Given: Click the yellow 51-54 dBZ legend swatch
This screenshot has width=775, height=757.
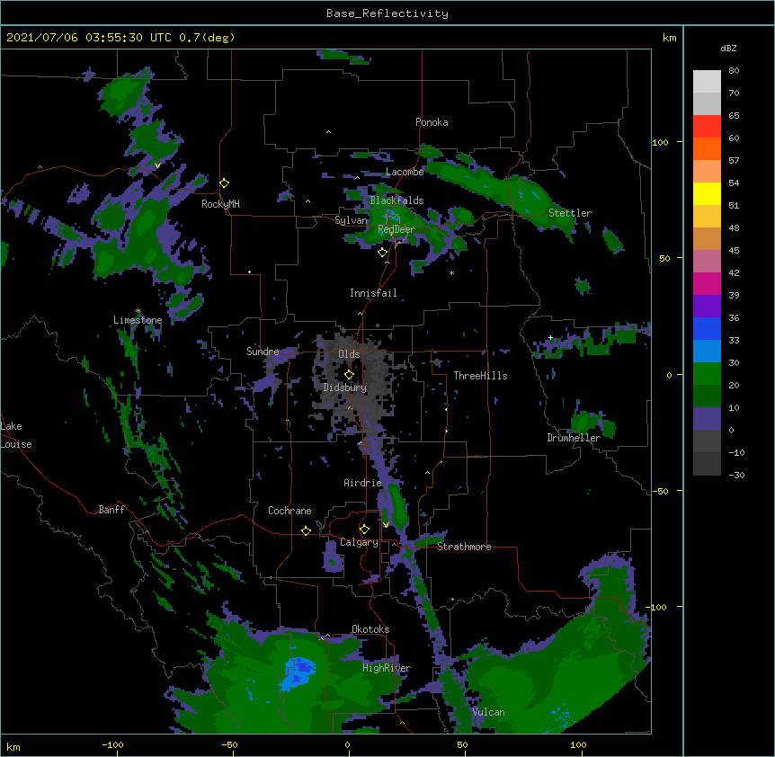Looking at the screenshot, I should tap(707, 193).
